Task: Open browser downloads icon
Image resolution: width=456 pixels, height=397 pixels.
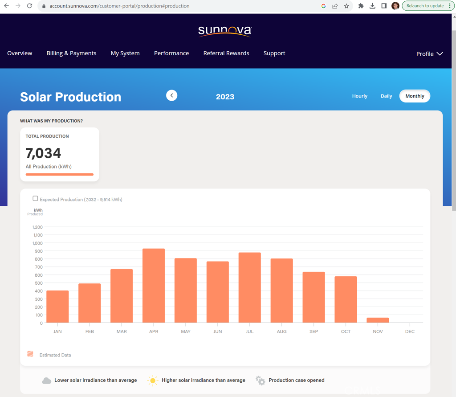Action: click(372, 6)
